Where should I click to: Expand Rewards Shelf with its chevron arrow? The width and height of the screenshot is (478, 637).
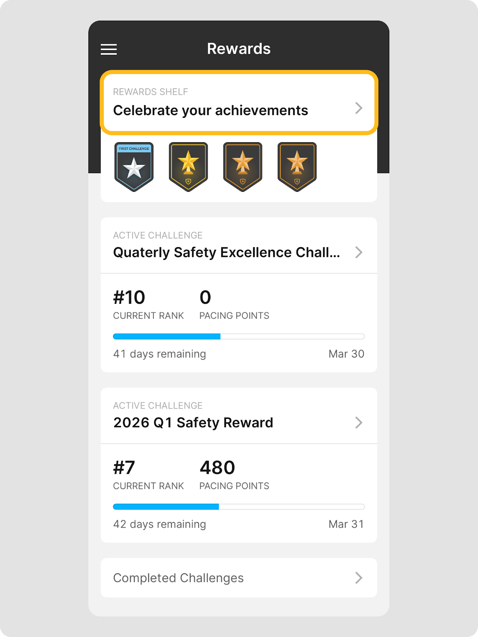pos(359,108)
